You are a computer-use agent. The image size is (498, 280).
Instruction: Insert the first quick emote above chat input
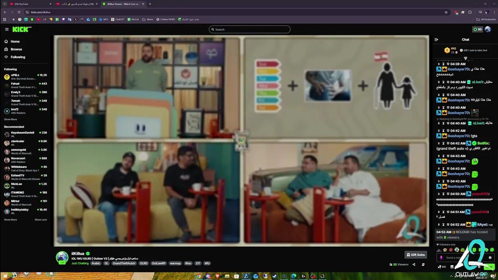pyautogui.click(x=438, y=250)
